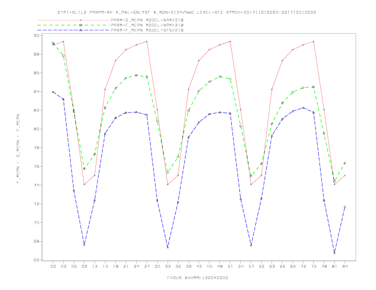Click x-axis tick label 39
Viewport: 376px width, 290px height.
188,266
